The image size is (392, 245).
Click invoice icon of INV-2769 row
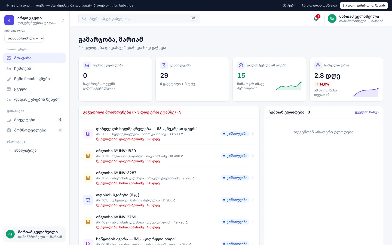[x=88, y=222]
